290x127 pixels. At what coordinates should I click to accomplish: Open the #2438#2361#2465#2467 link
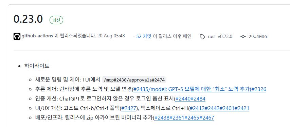[x=184, y=117]
